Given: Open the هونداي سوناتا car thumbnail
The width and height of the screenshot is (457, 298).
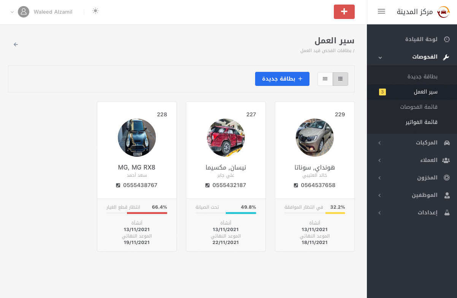Looking at the screenshot, I should click(x=315, y=138).
